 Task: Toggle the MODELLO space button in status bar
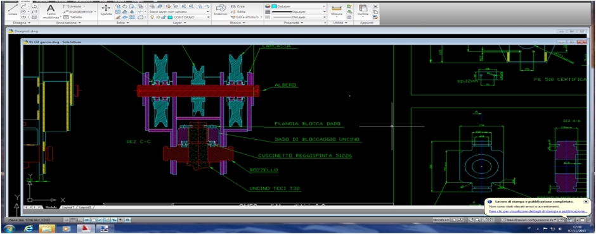(441, 220)
